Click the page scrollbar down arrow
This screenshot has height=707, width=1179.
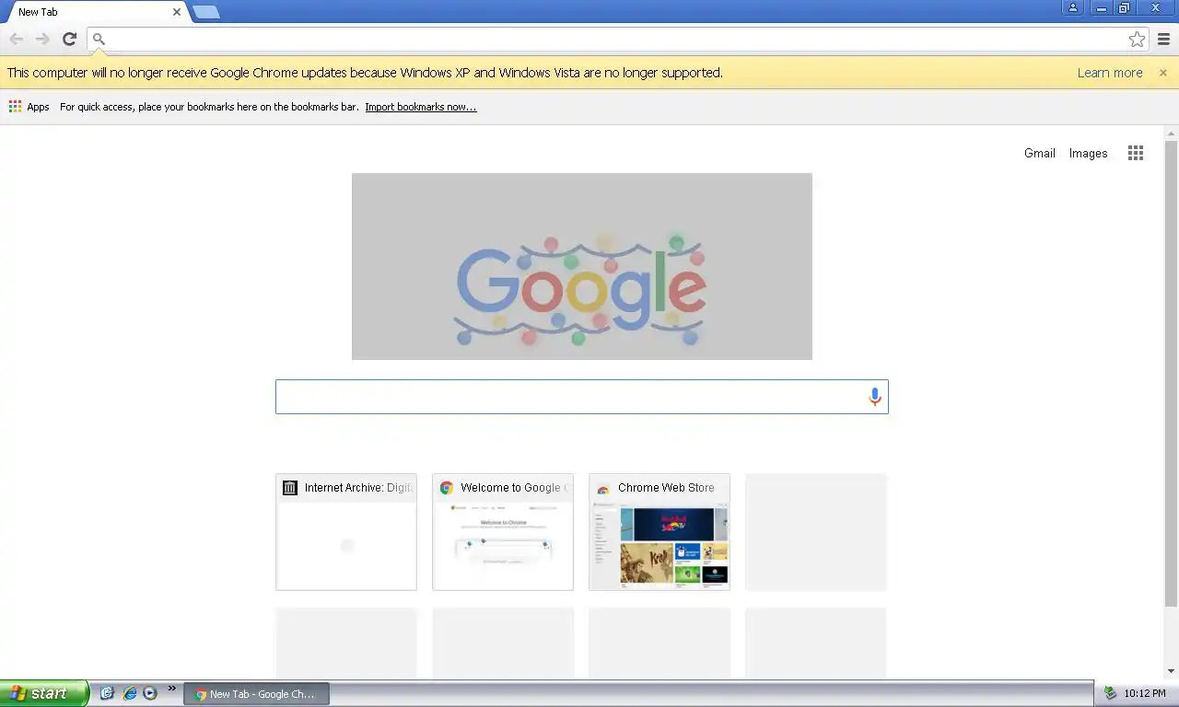click(1172, 671)
